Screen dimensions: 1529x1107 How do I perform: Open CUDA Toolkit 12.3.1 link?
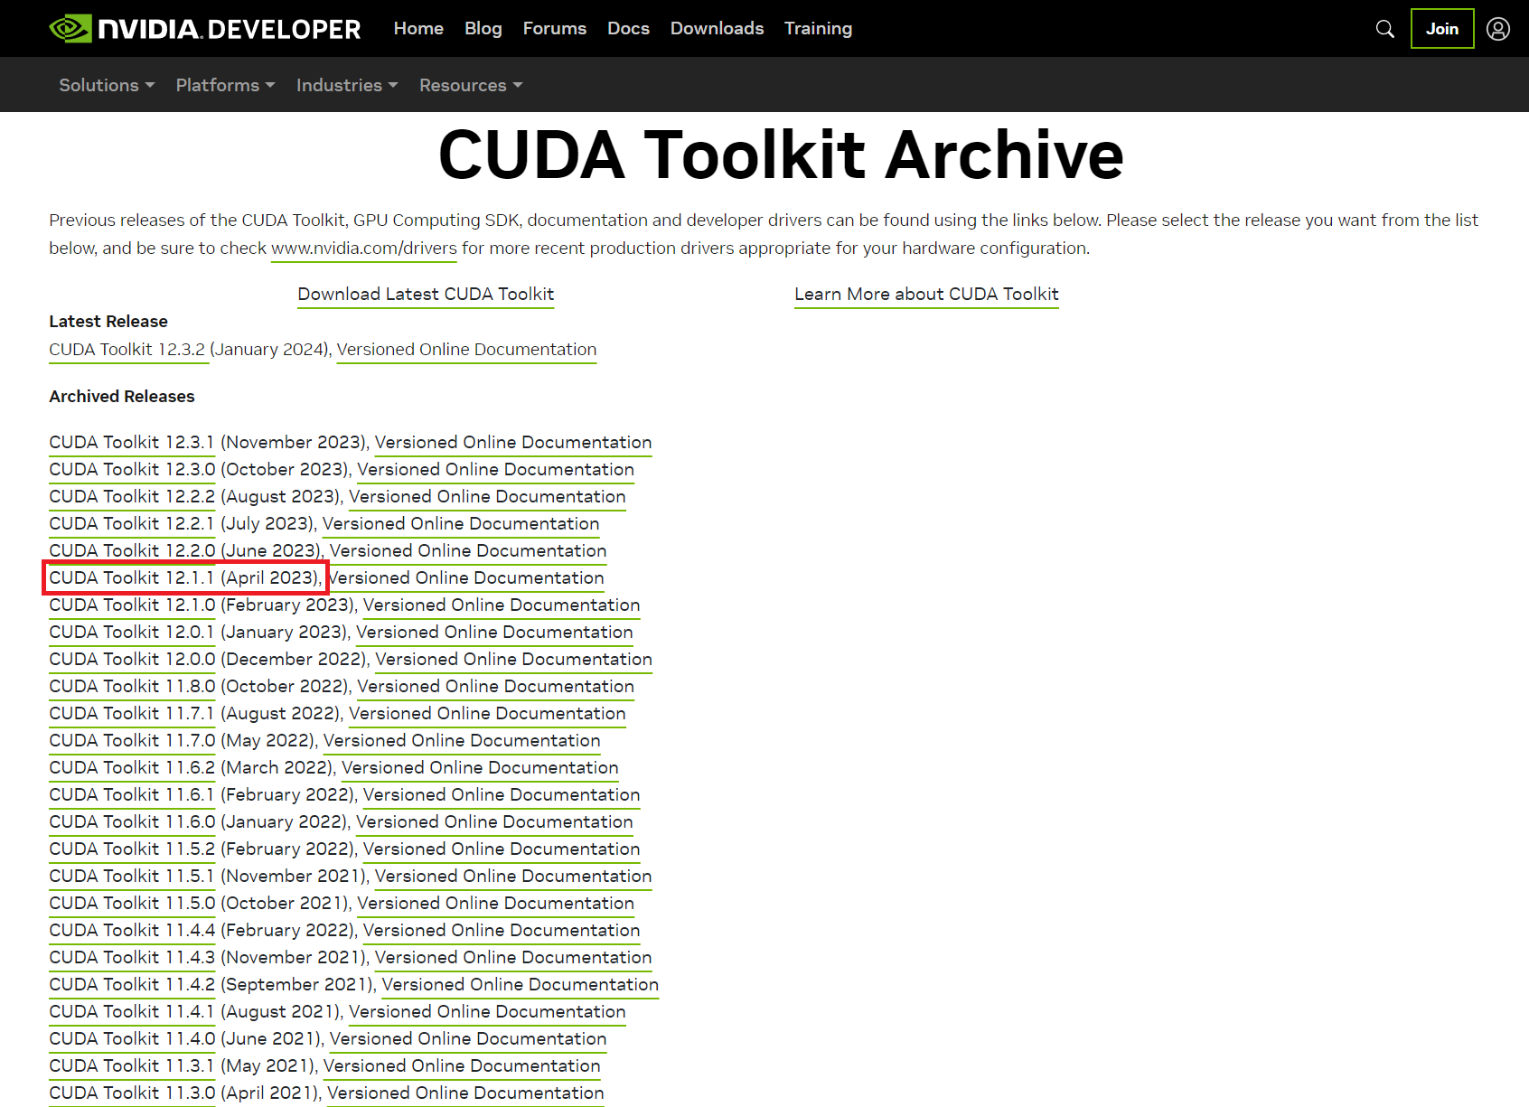(132, 443)
